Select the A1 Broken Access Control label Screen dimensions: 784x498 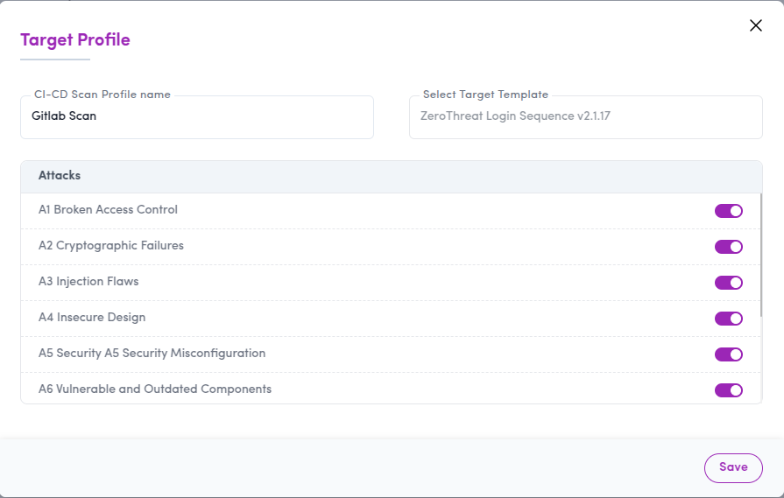(x=108, y=210)
